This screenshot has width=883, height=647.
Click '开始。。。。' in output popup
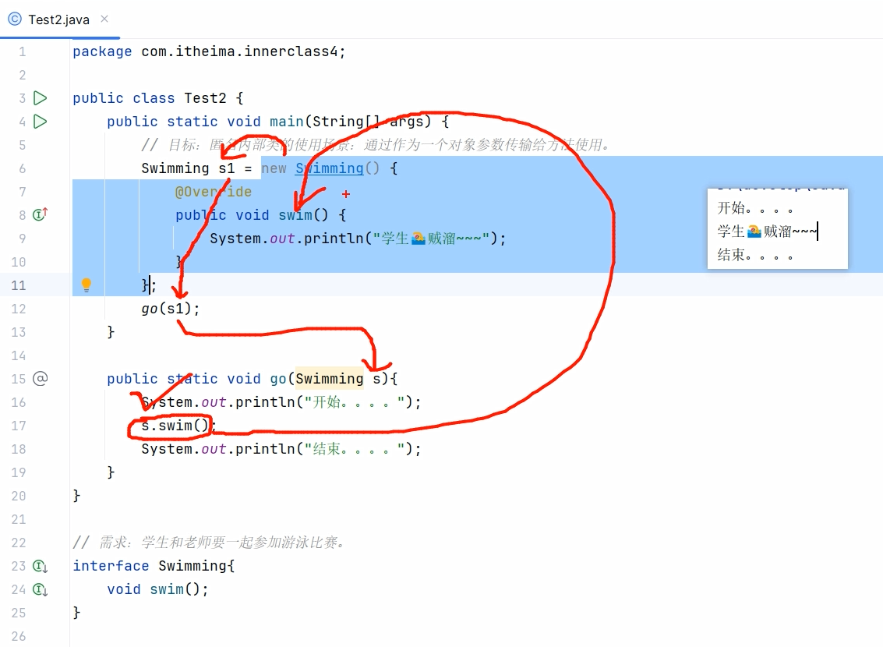[x=755, y=208]
